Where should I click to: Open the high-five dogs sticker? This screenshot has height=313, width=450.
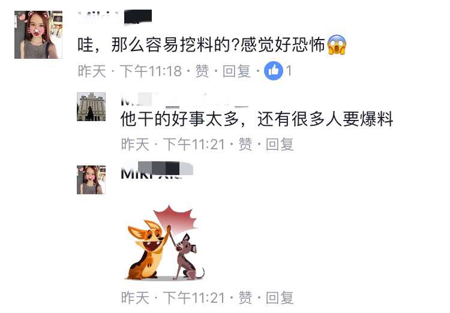pyautogui.click(x=166, y=243)
